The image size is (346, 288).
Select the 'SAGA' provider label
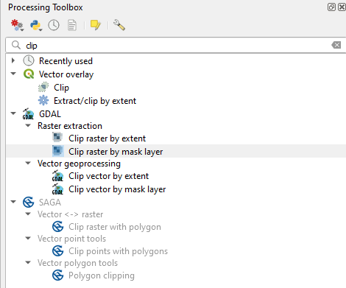(50, 203)
